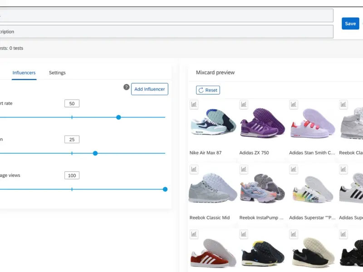Open chart icon above black Nike Roshe shoe

coord(294,234)
